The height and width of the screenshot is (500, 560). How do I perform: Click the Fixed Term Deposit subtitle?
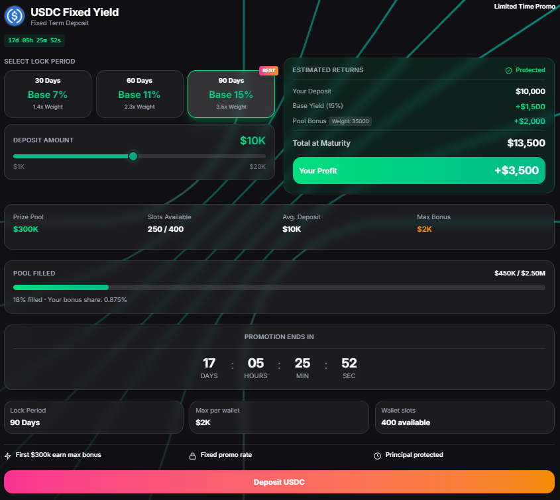point(60,23)
